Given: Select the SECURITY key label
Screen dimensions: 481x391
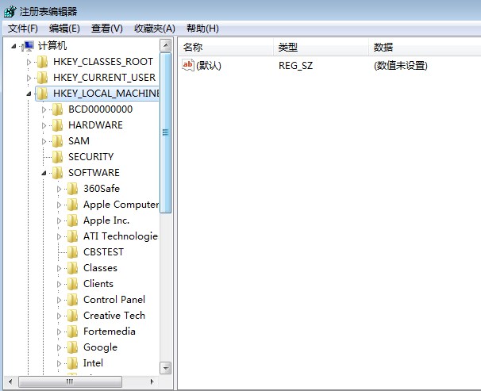Looking at the screenshot, I should point(90,157).
